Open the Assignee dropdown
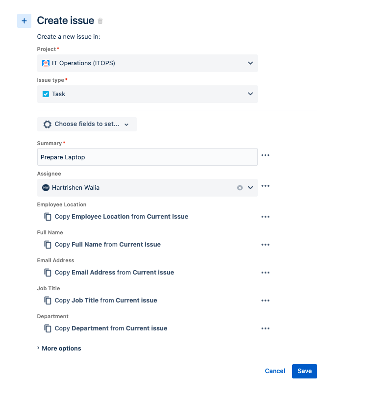The image size is (372, 401). click(x=250, y=188)
